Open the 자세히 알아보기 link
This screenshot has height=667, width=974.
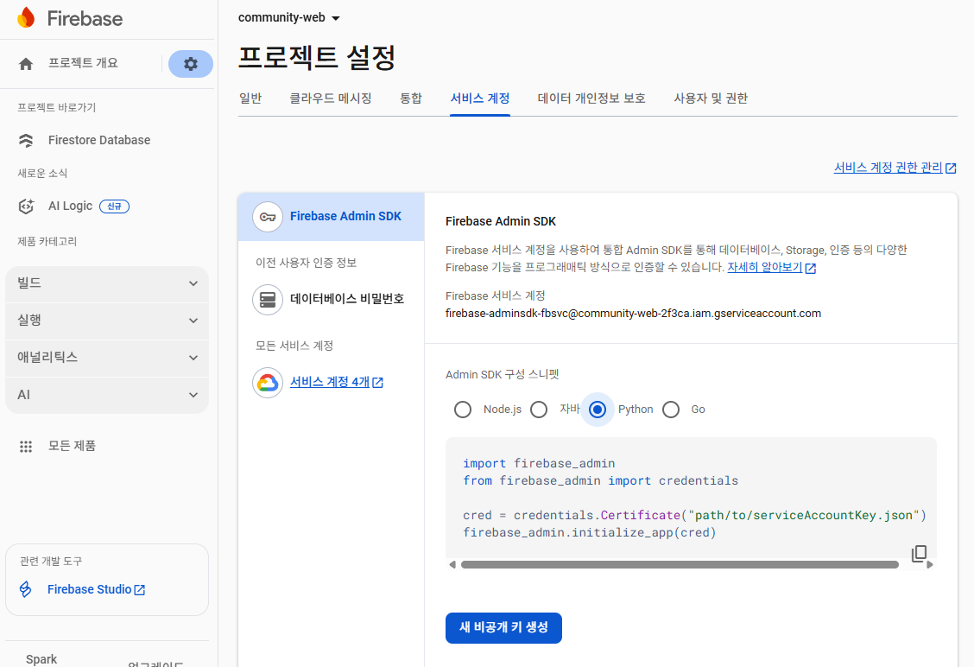pyautogui.click(x=765, y=267)
